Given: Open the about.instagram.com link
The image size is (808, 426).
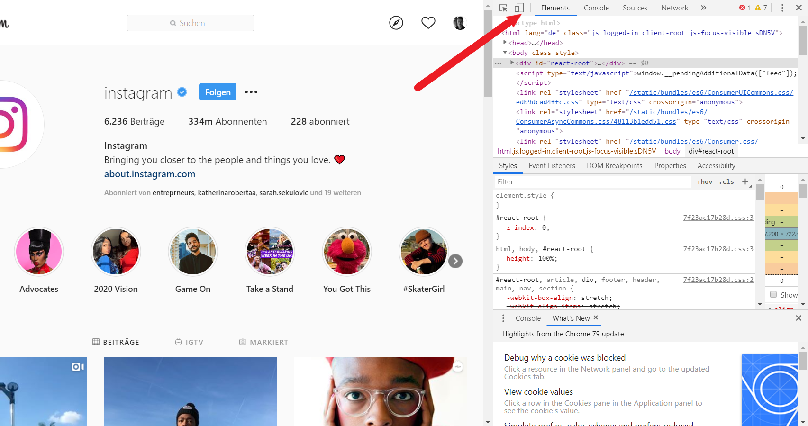Looking at the screenshot, I should point(150,174).
